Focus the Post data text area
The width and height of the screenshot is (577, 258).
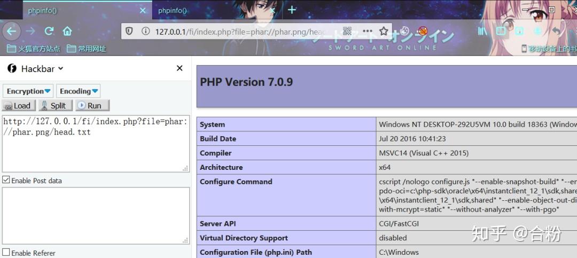pyautogui.click(x=96, y=216)
